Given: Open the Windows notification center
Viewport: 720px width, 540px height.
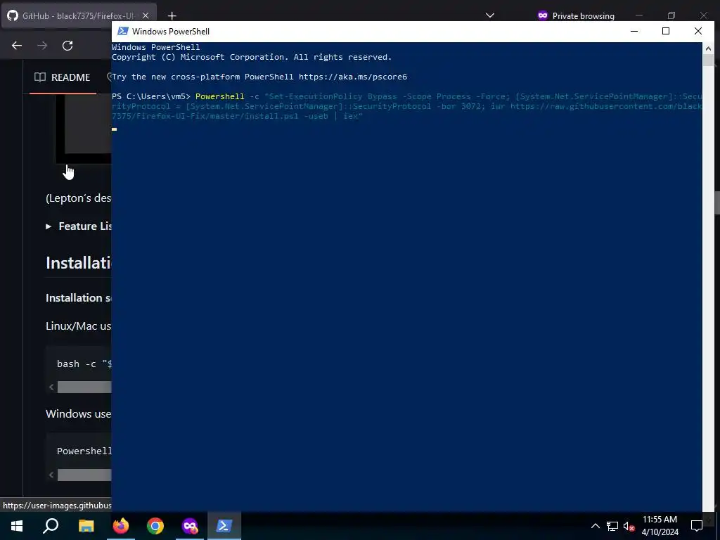Looking at the screenshot, I should click(x=697, y=526).
